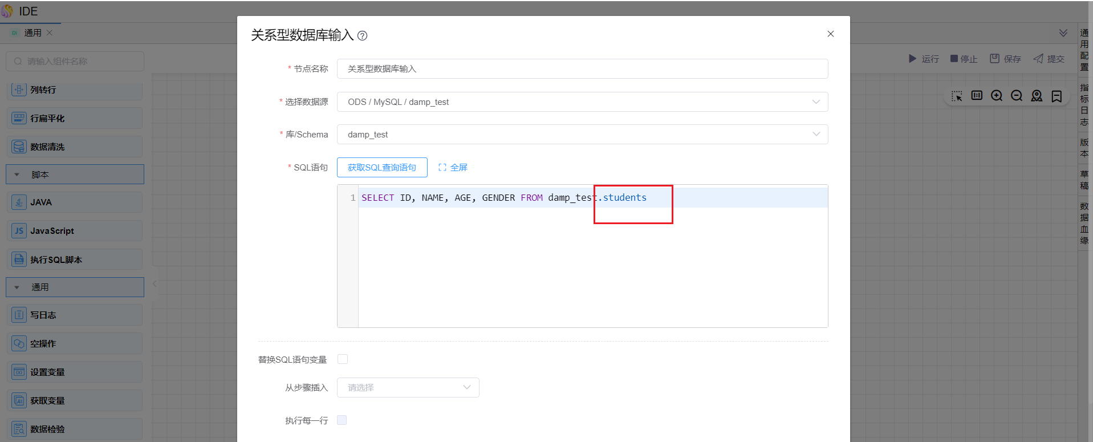Edit the 节点名称 input field
This screenshot has width=1093, height=442.
click(582, 69)
